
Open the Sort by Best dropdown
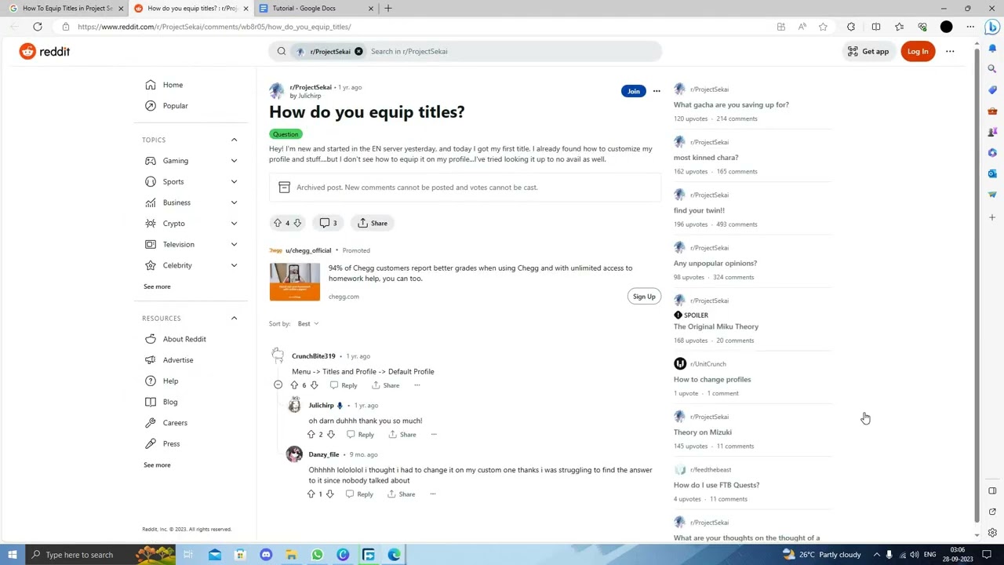click(307, 323)
